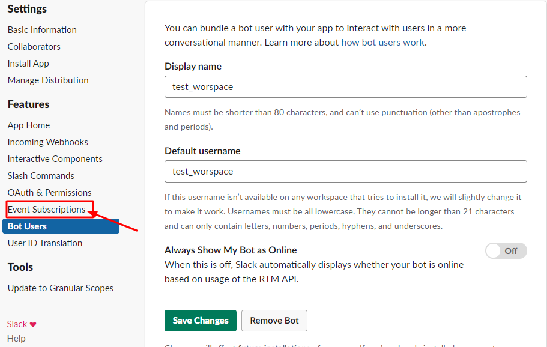The image size is (547, 347).
Task: Open the Collaborators settings page
Action: click(34, 47)
